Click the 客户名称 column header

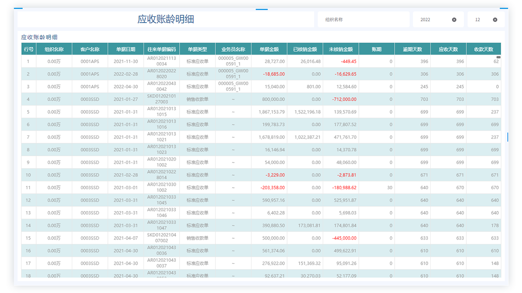pos(90,49)
